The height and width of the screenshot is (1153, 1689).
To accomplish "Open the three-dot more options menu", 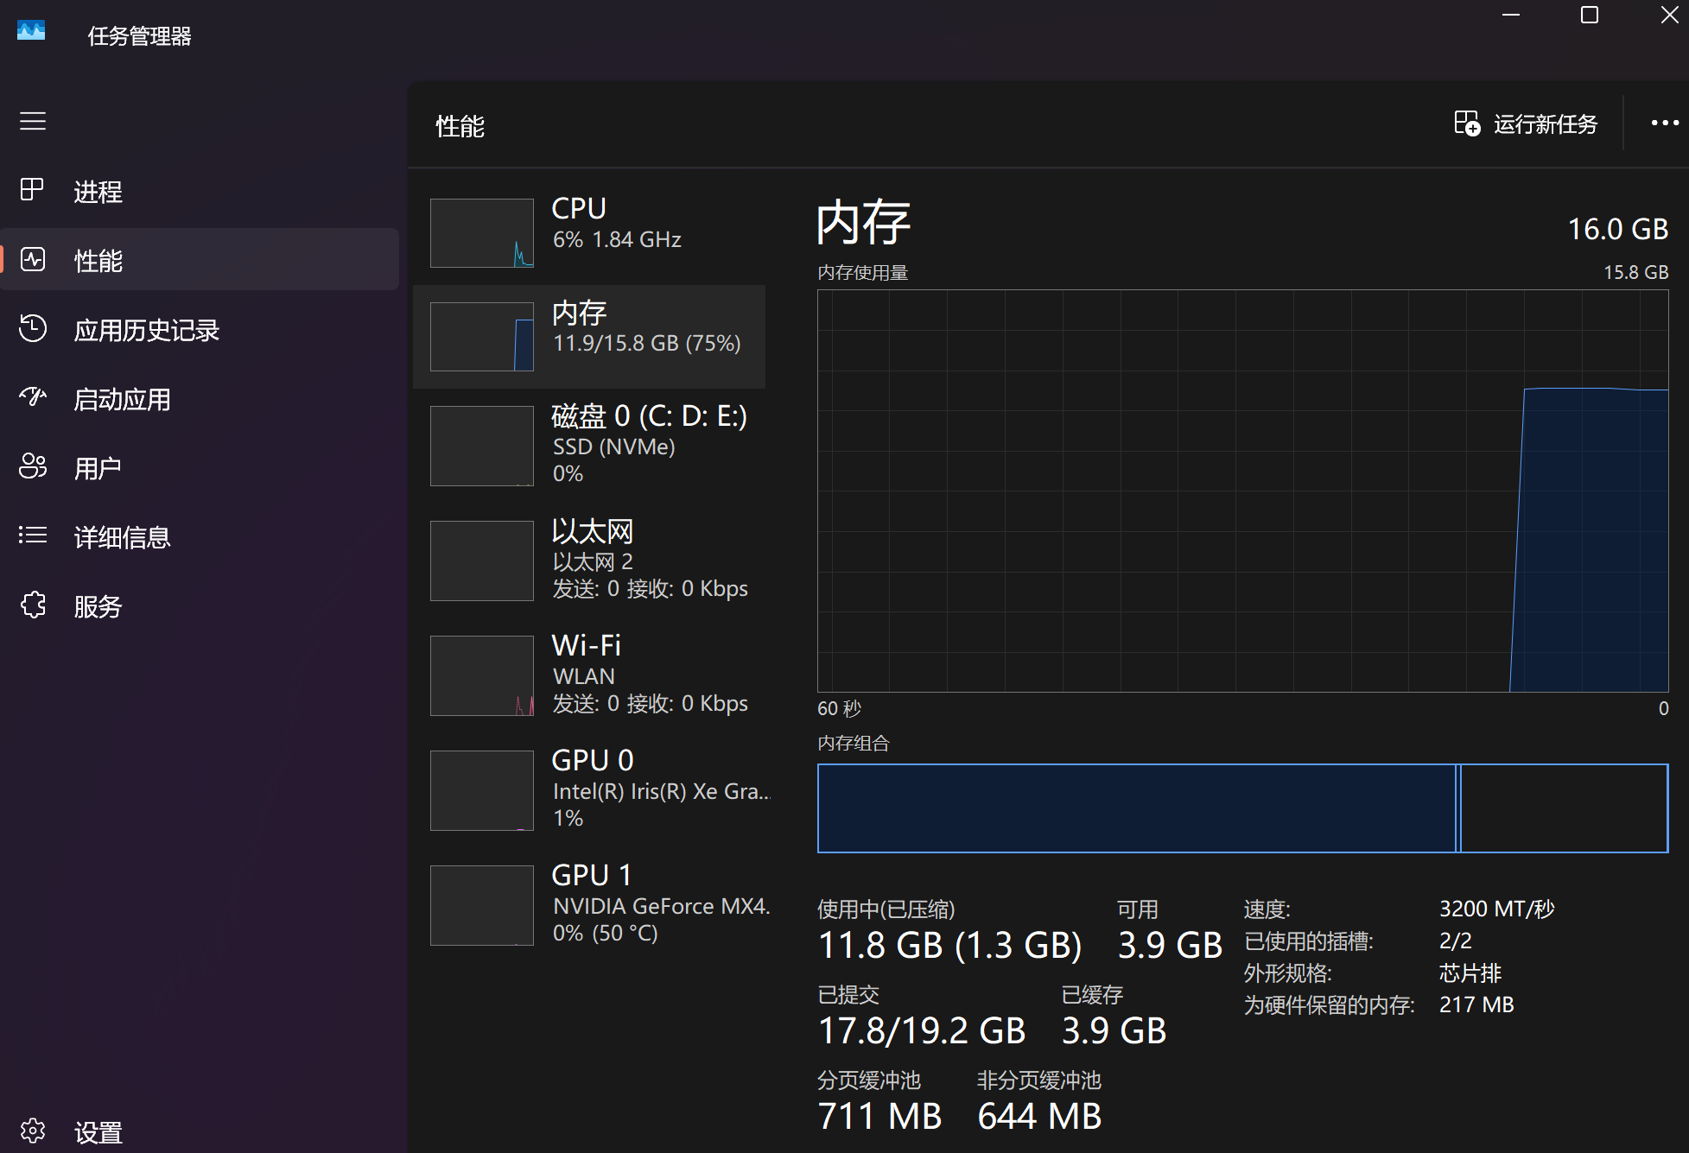I will (1664, 124).
